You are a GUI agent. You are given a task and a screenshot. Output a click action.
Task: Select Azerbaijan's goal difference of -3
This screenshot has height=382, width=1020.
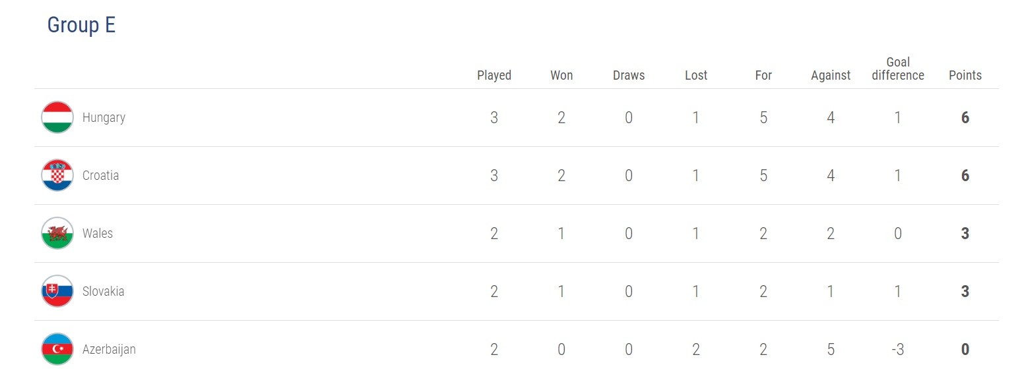click(897, 350)
